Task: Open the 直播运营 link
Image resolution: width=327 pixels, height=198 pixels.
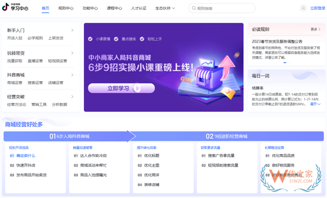Action: (35, 61)
